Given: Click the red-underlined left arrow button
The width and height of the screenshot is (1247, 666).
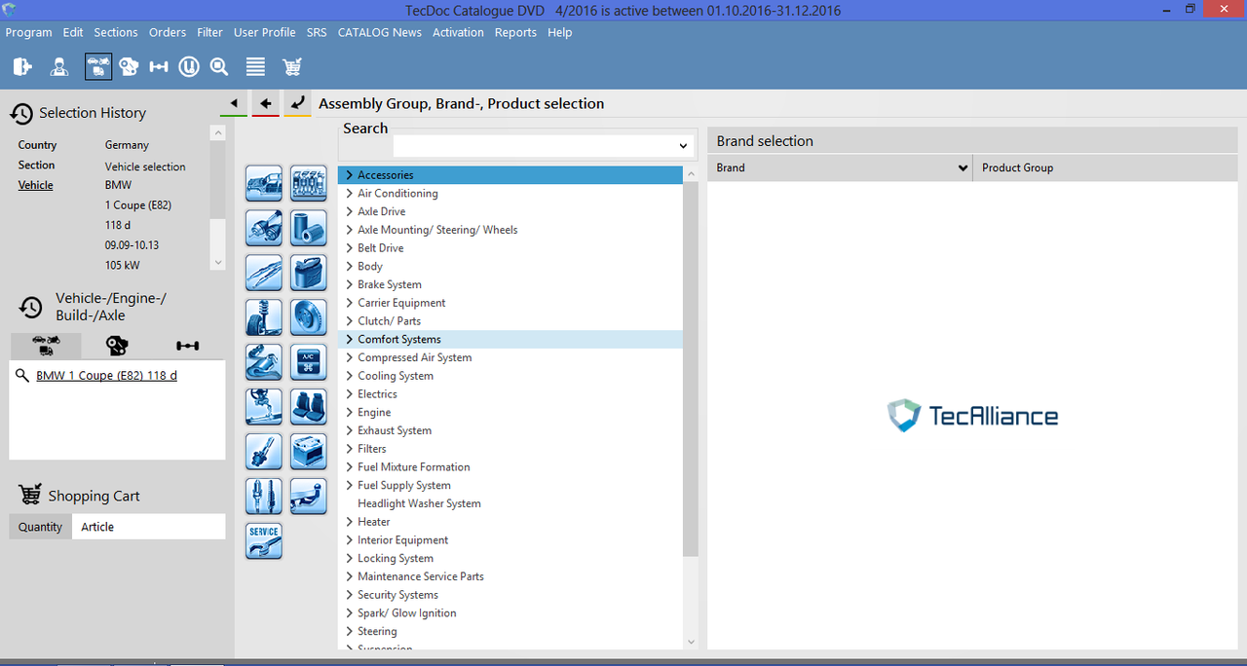Looking at the screenshot, I should point(265,103).
